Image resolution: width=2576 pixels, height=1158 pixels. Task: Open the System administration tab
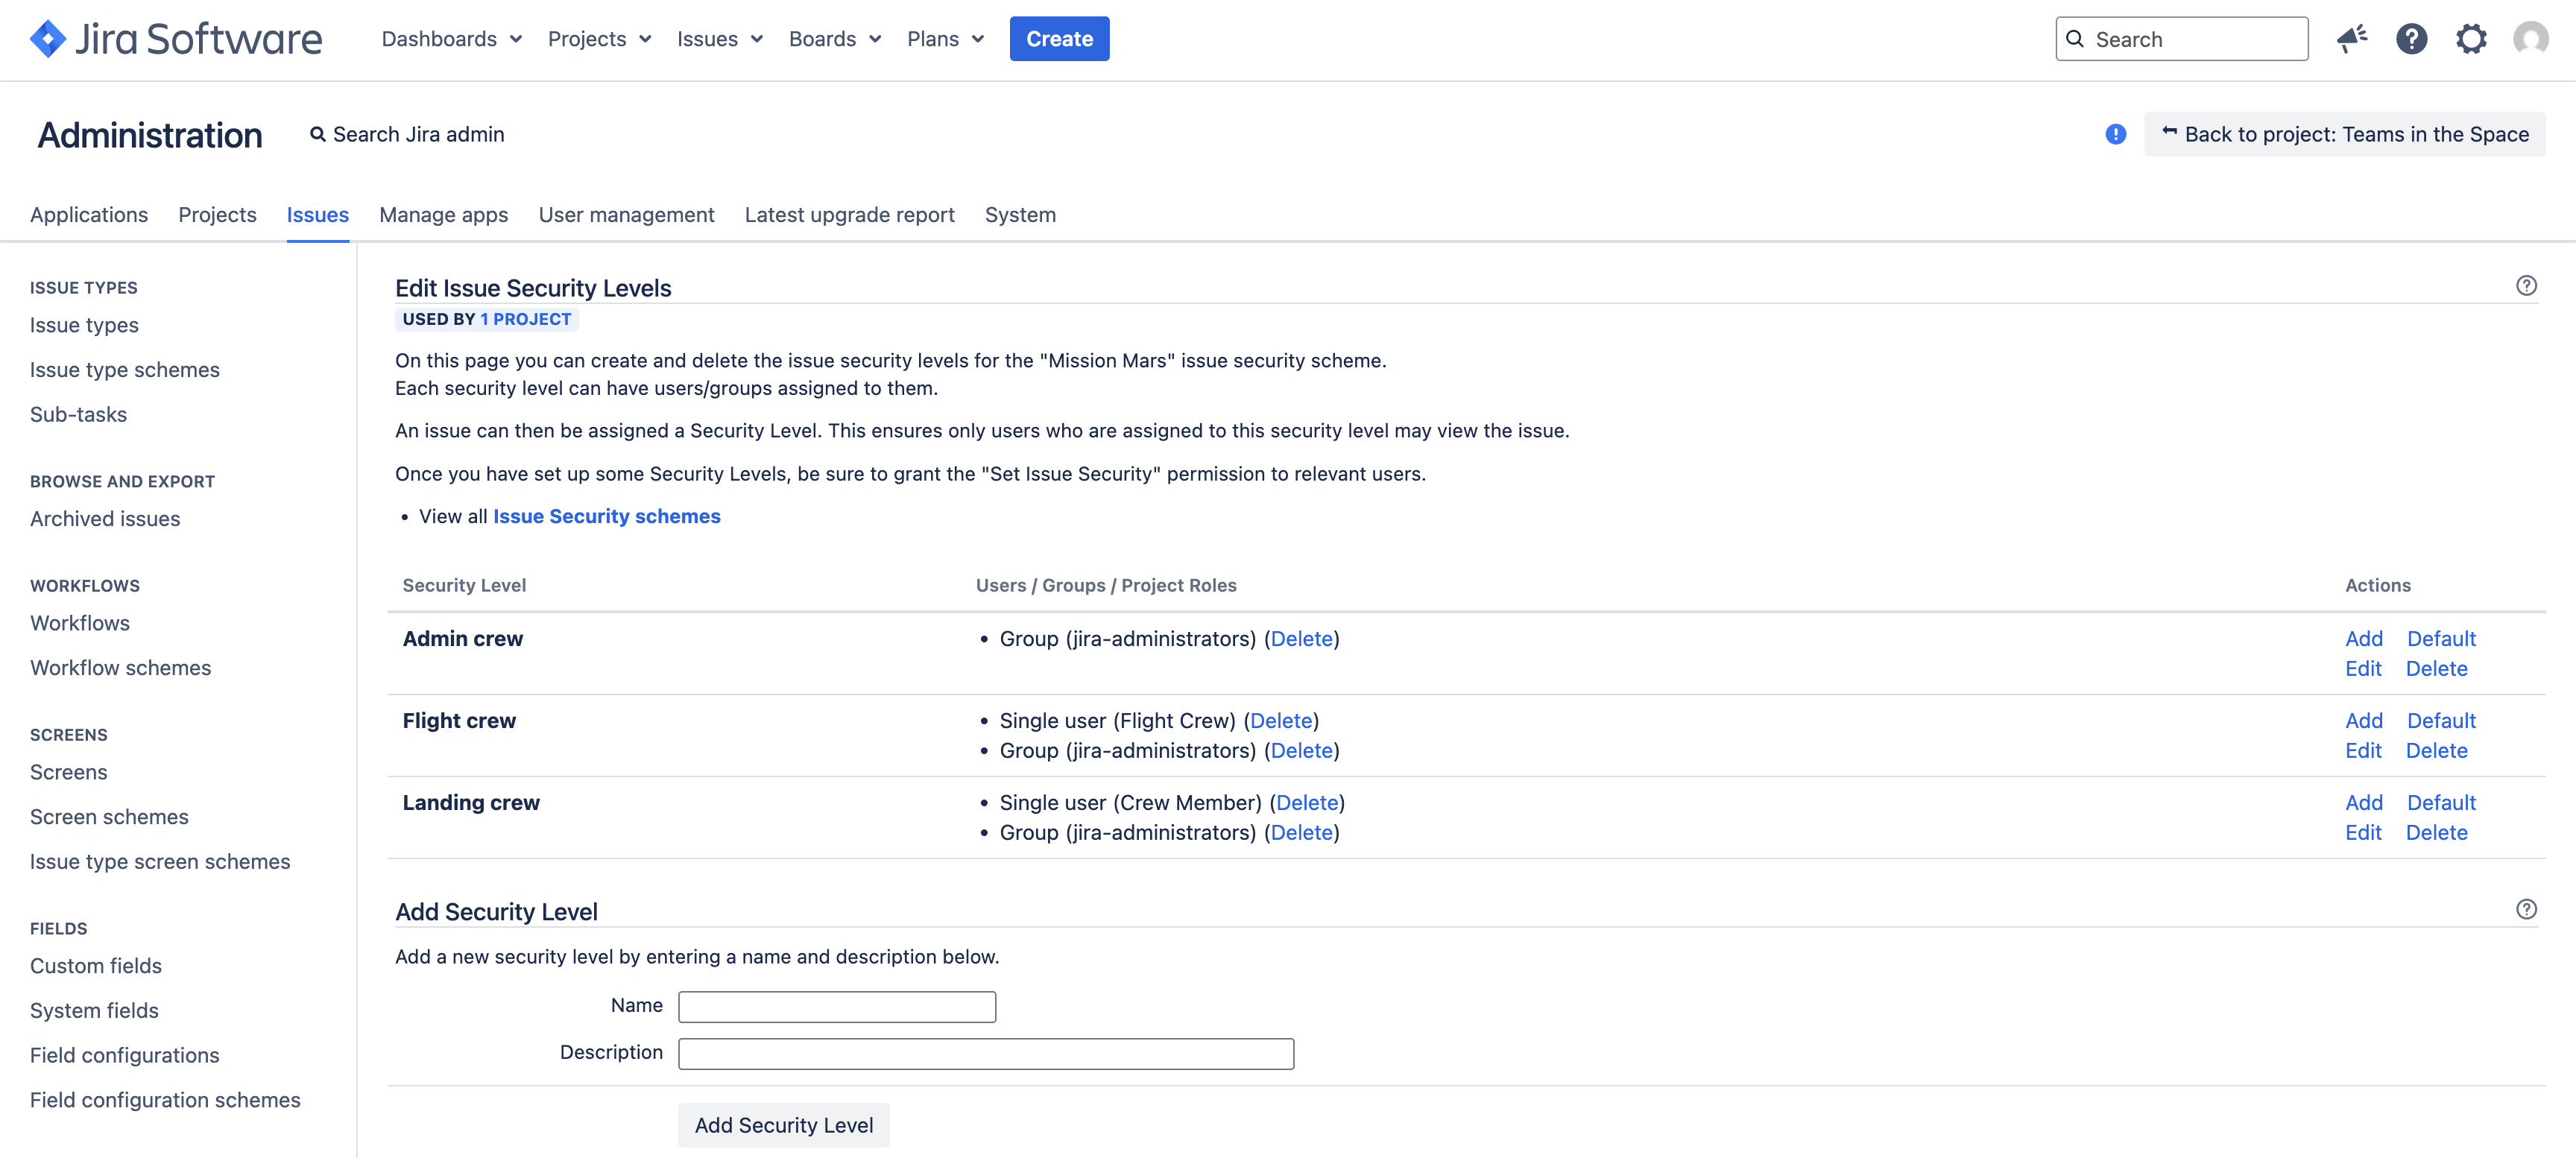point(1020,214)
